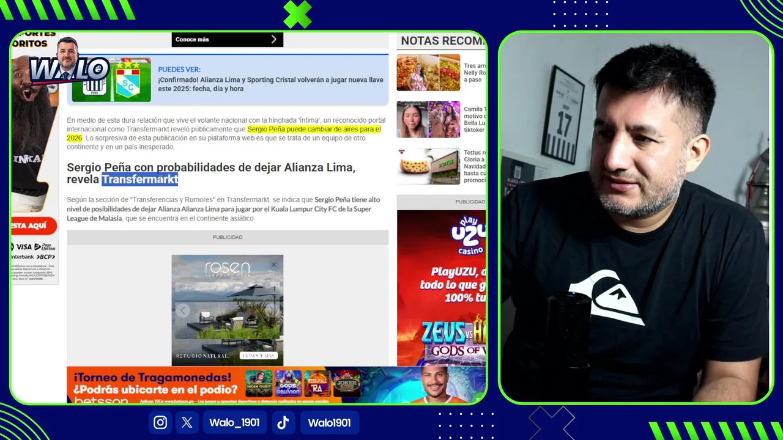The width and height of the screenshot is (783, 440).
Task: Click the Rosen ad previous arrow
Action: tap(182, 310)
